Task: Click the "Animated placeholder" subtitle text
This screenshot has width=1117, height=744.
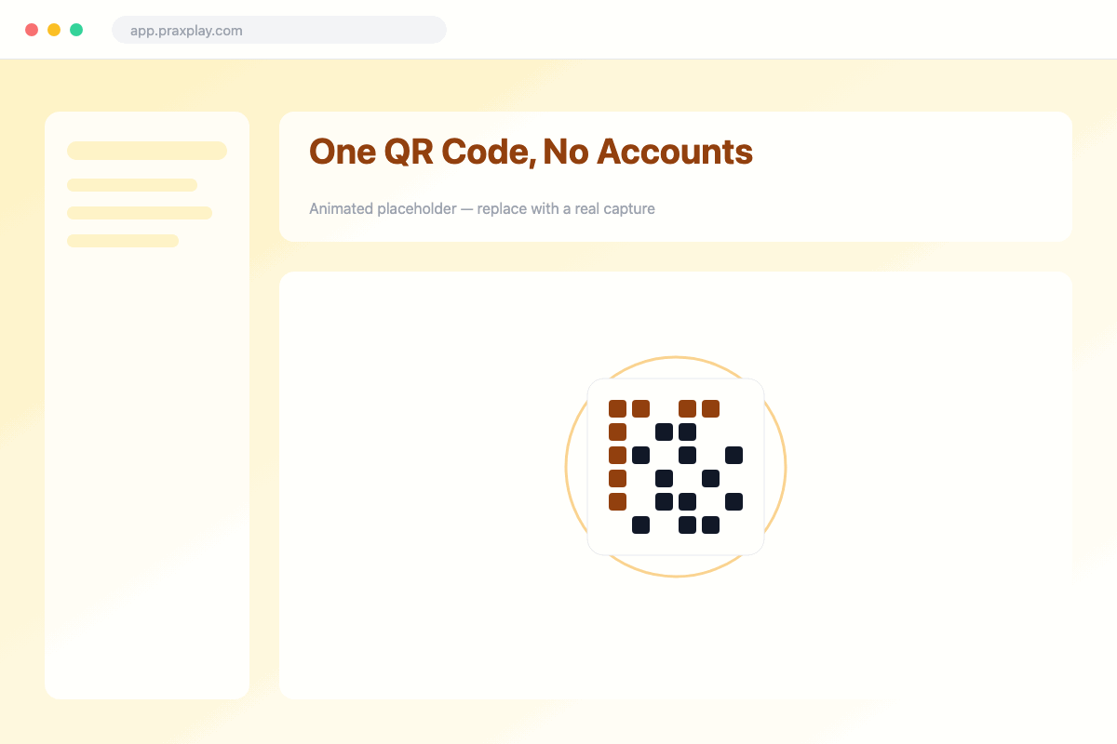Action: coord(382,208)
